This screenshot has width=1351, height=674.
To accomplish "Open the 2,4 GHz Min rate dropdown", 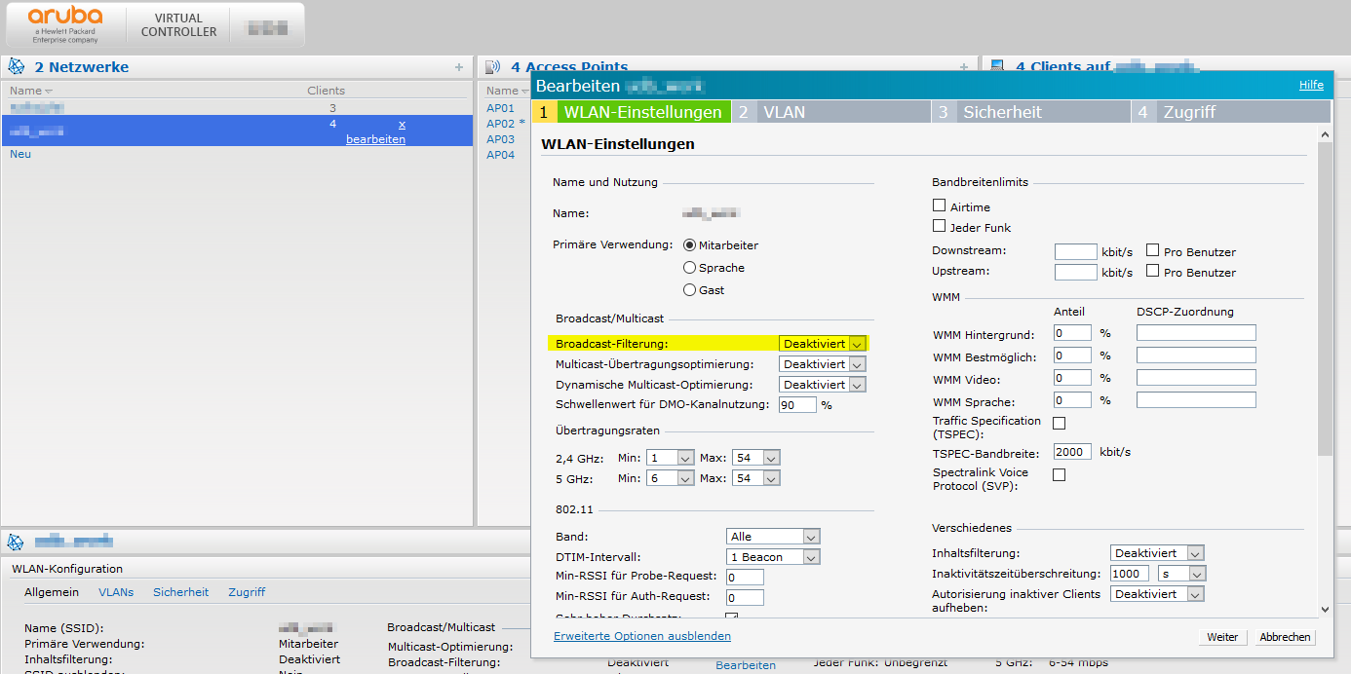I will [672, 458].
